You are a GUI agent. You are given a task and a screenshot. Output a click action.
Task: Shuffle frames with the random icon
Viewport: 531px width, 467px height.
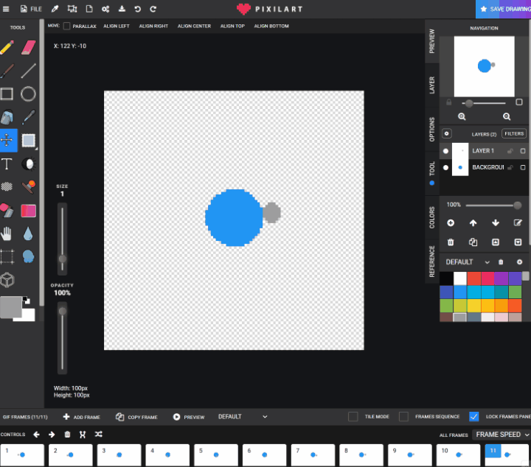(x=99, y=434)
